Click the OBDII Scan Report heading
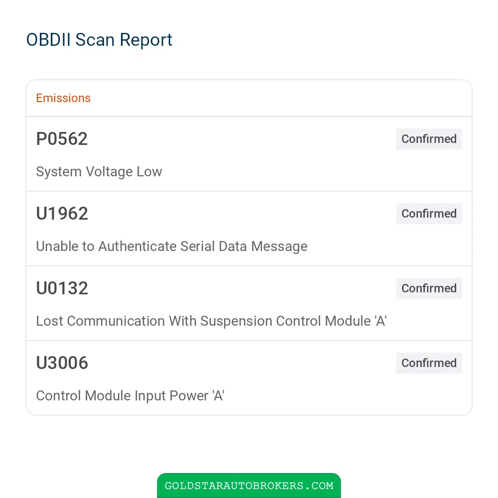Screen dimensions: 498x498 point(99,40)
